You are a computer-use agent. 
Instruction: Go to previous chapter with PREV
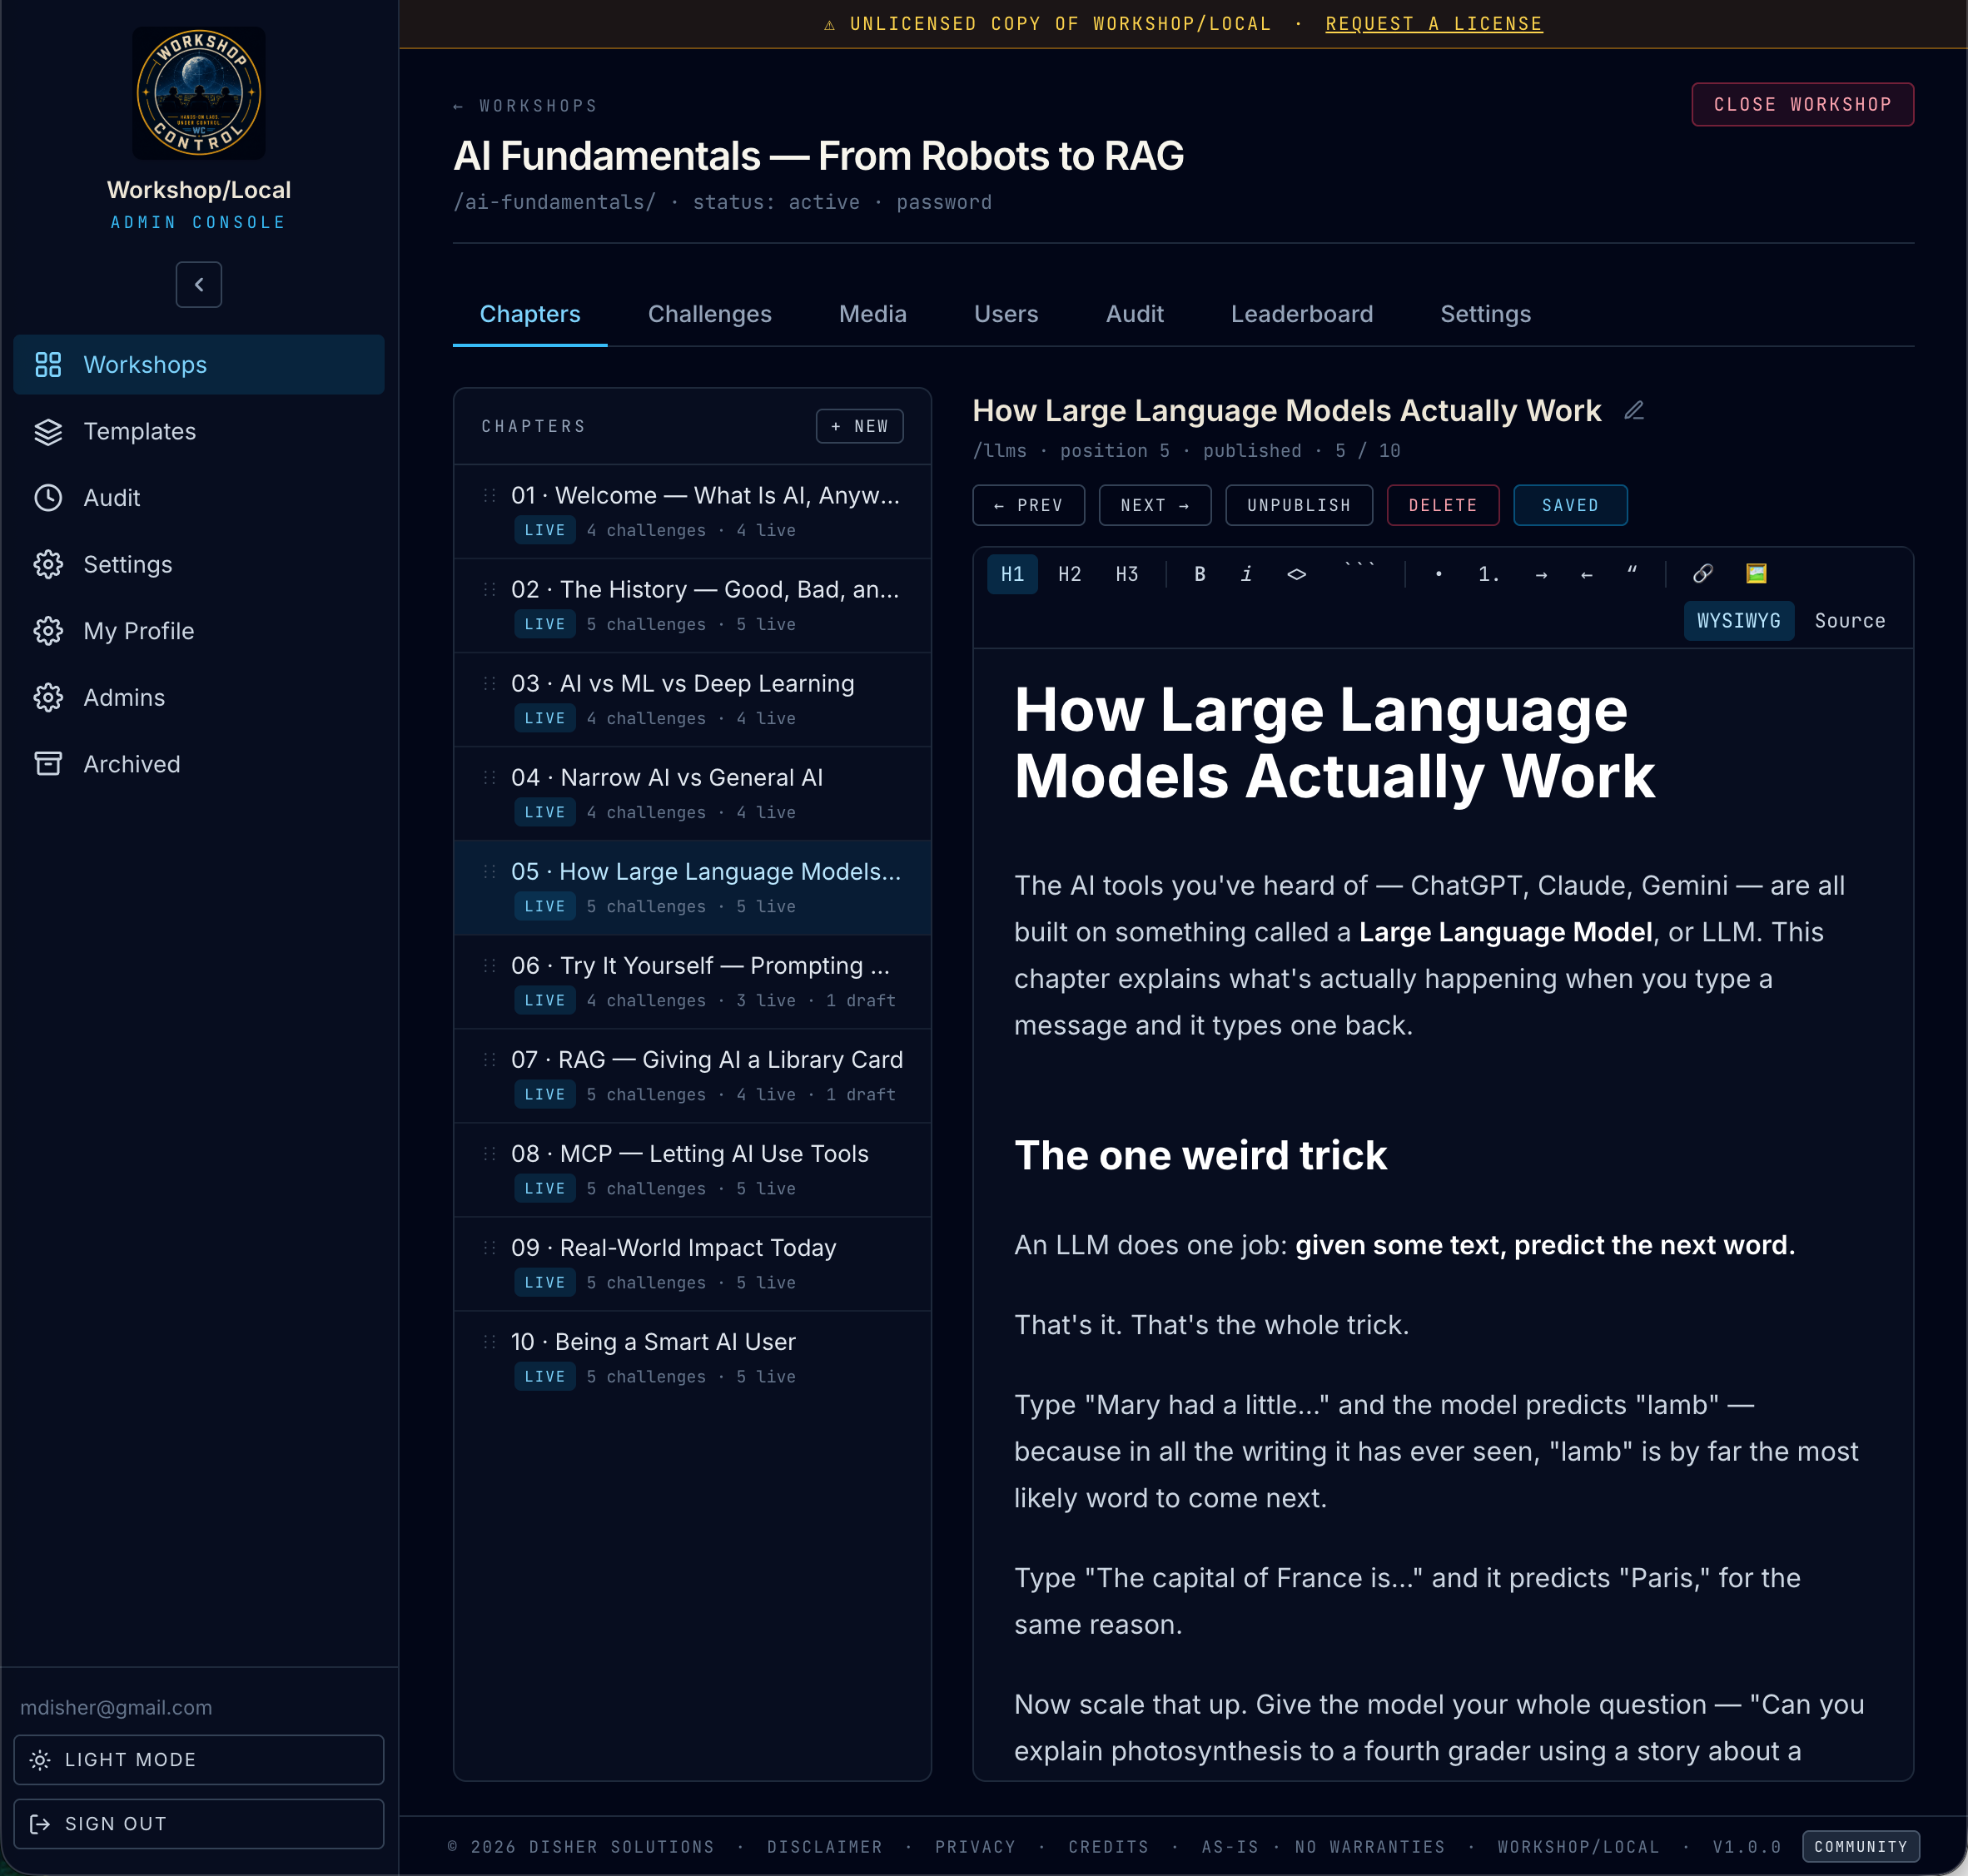1028,505
